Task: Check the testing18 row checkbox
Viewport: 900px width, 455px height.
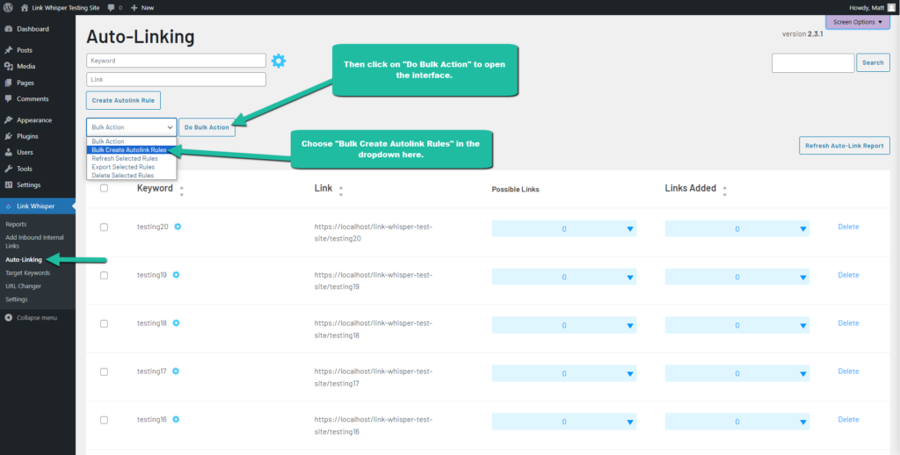Action: [104, 323]
